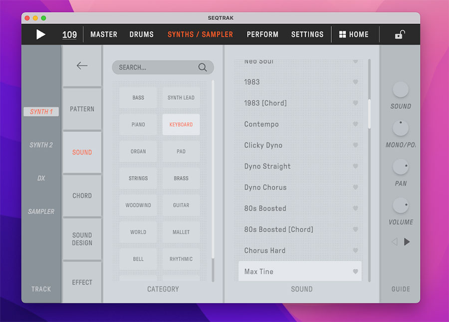This screenshot has height=322, width=449.
Task: Favorite the Max Tine sound heart
Action: coord(355,272)
